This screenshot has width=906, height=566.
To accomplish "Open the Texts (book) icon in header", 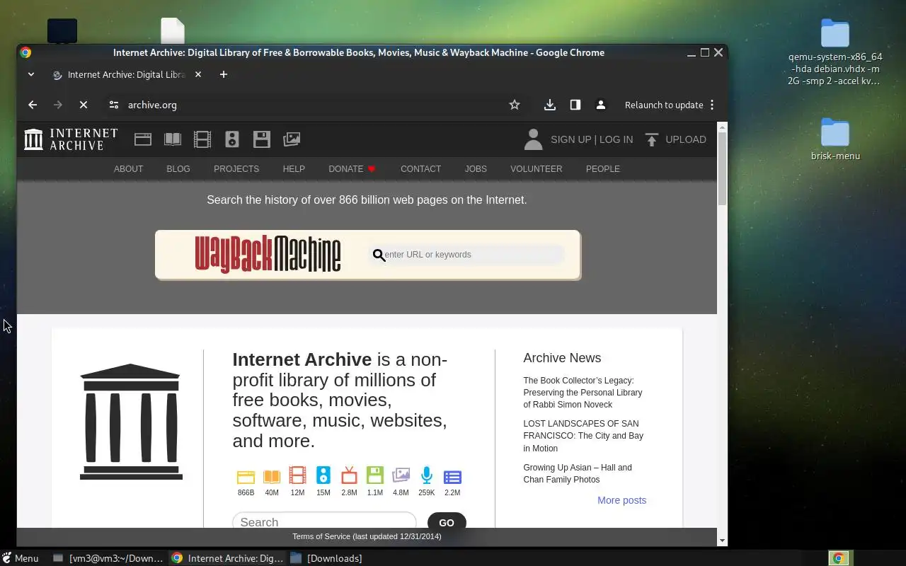I will tap(173, 139).
